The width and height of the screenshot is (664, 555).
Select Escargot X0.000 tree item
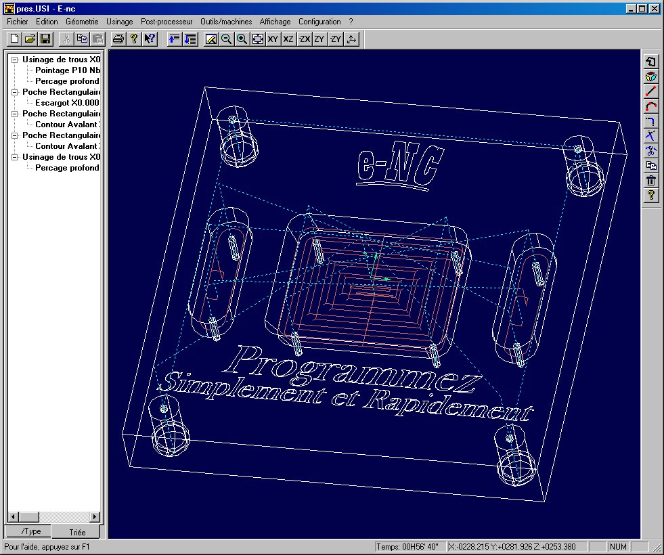[x=67, y=103]
